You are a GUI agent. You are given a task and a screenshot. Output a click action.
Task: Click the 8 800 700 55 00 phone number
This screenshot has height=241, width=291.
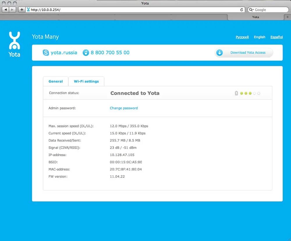point(110,52)
